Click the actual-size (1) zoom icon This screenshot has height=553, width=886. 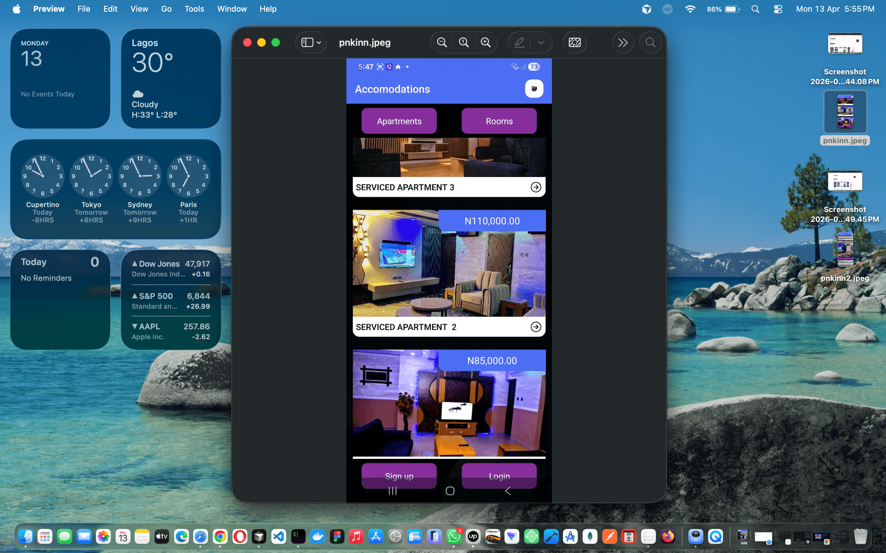464,42
